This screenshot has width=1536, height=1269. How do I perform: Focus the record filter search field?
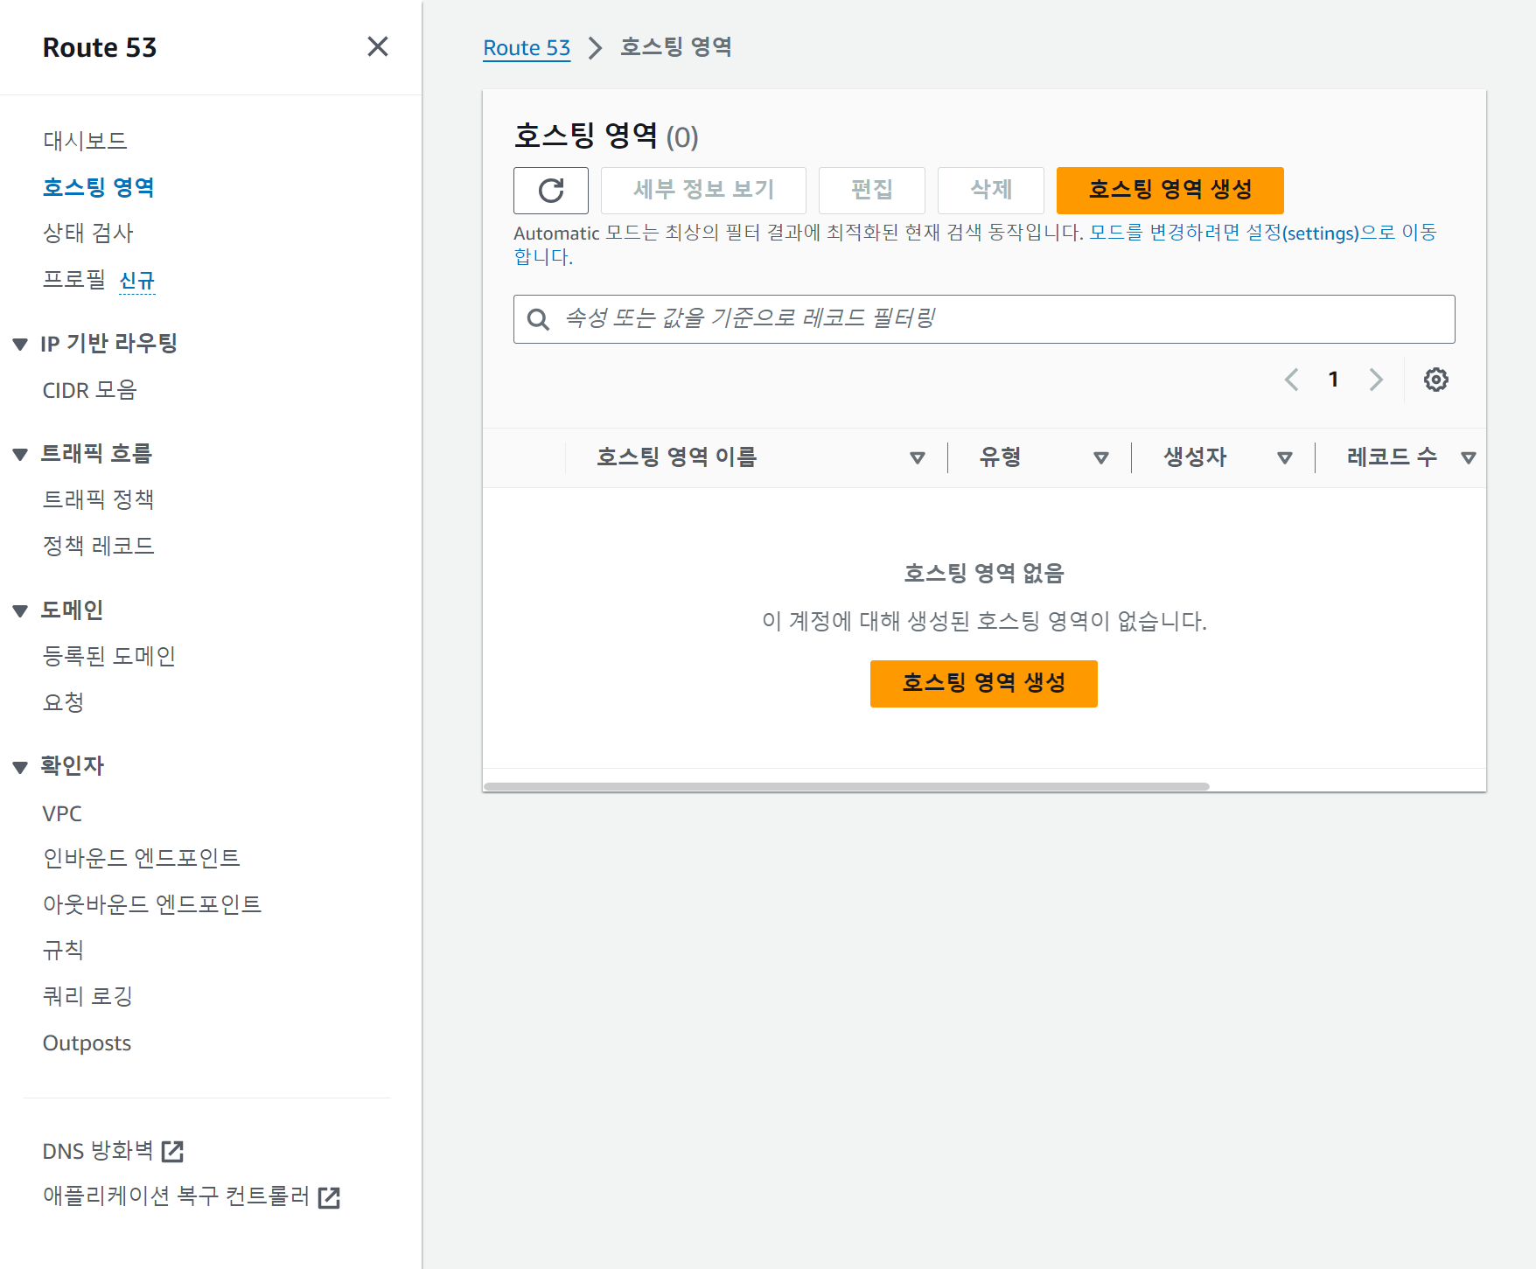pyautogui.click(x=984, y=319)
